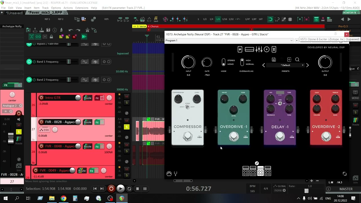Search presets with the magnifier icon
Image resolution: width=361 pixels, height=203 pixels.
(297, 59)
